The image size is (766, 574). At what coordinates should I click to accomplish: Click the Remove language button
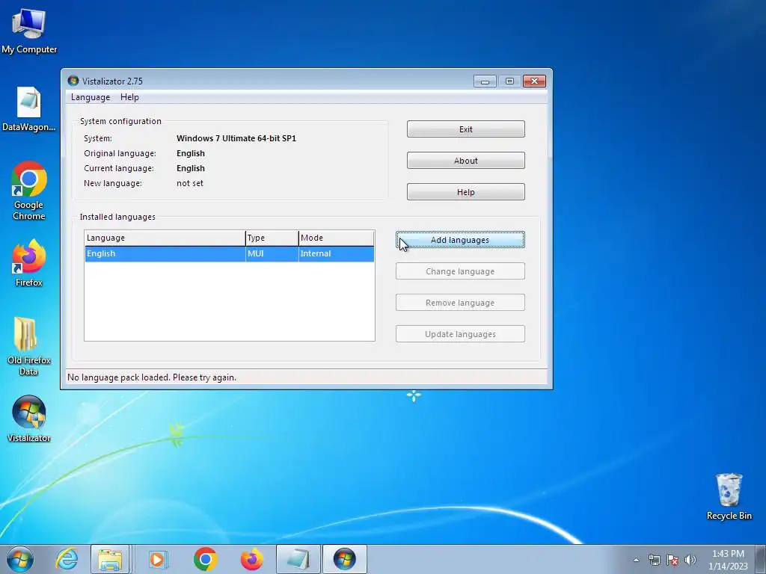tap(460, 303)
